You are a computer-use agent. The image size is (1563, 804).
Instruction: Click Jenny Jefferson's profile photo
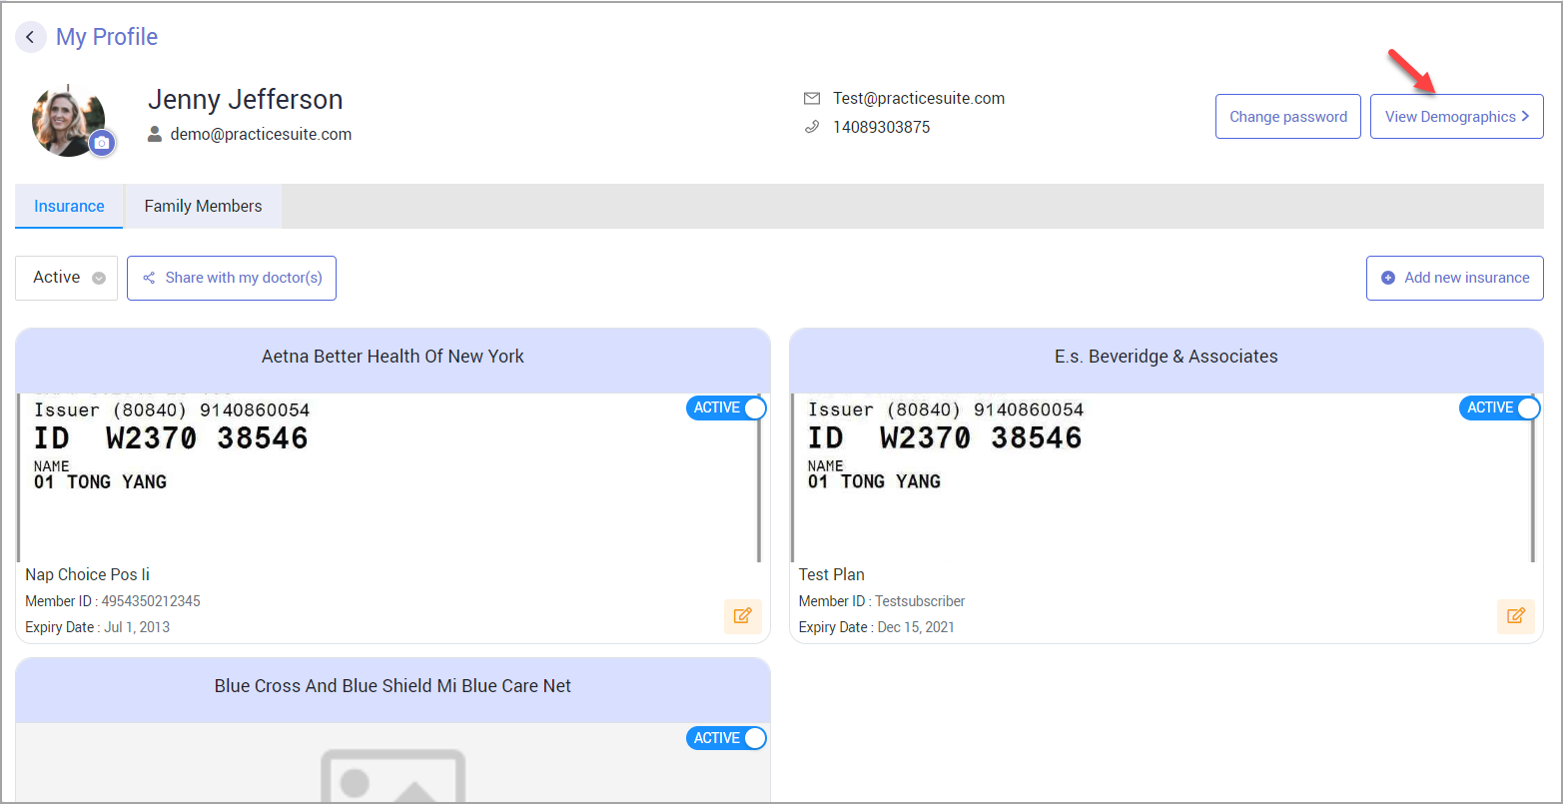coord(67,120)
